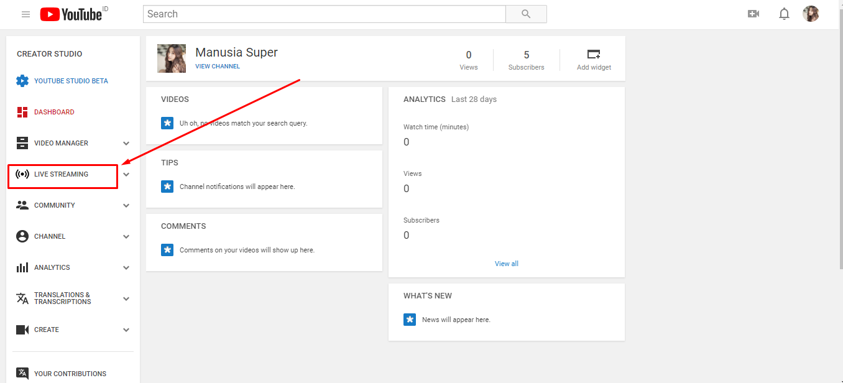This screenshot has width=843, height=383.
Task: Click the Live Streaming broadcast icon
Action: click(x=22, y=174)
